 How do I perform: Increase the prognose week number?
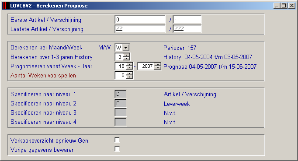[129, 64]
